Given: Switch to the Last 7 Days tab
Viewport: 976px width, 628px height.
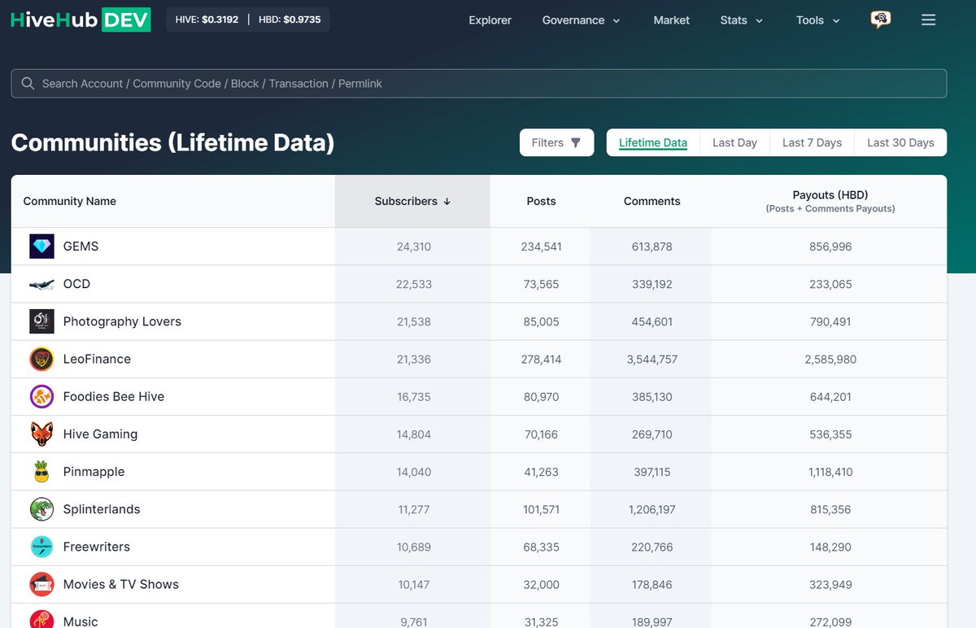Looking at the screenshot, I should [x=812, y=142].
